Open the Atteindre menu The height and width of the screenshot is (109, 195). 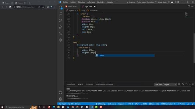101,2
